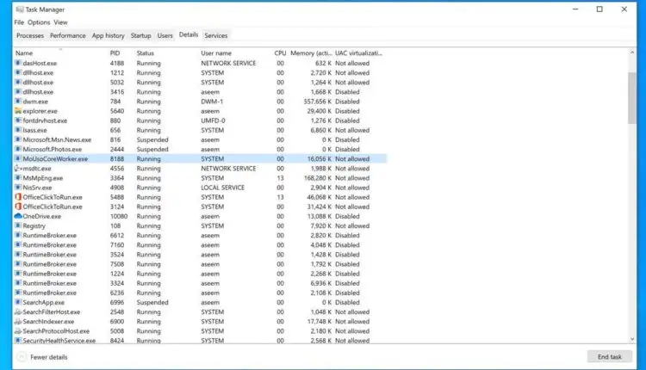Click the scrollbar up arrow
This screenshot has height=370, width=646.
[632, 52]
